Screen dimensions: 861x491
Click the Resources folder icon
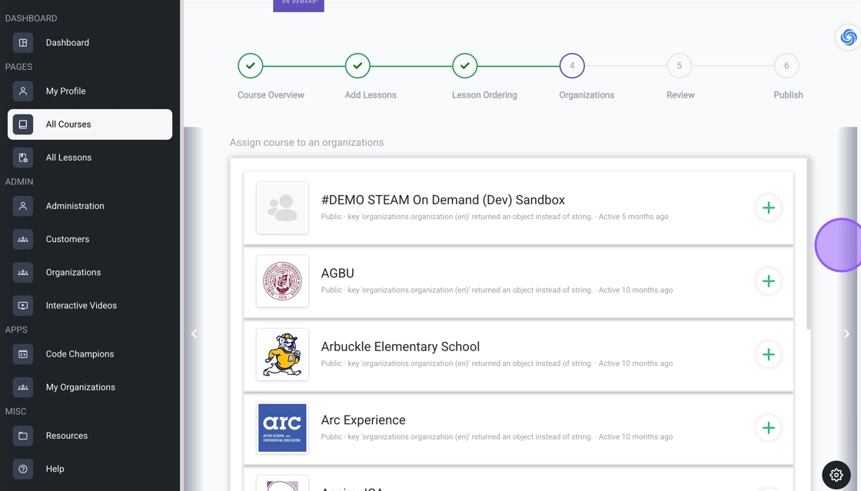click(x=23, y=436)
